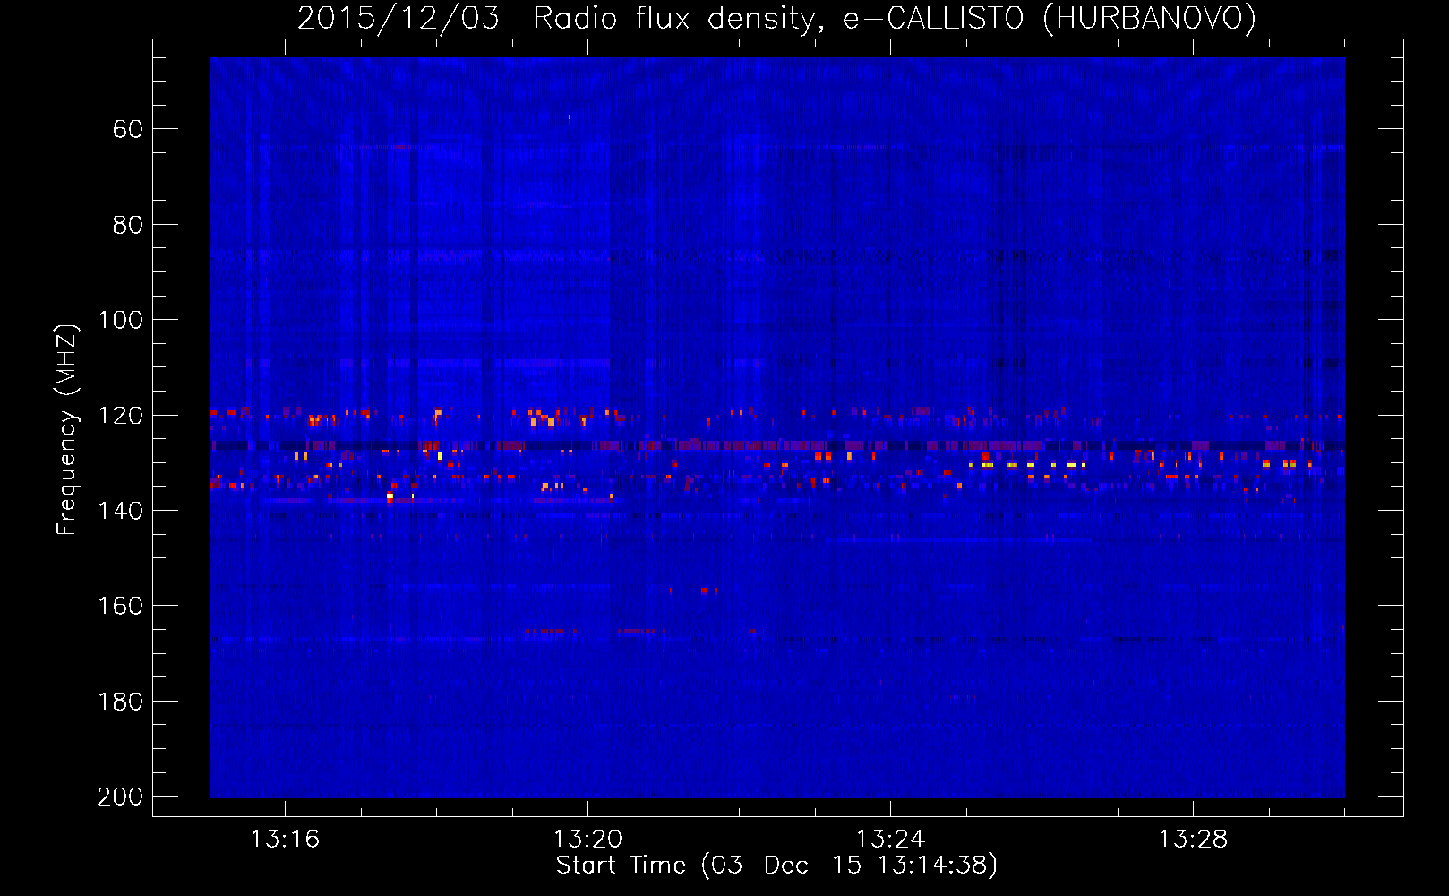This screenshot has height=896, width=1449.
Task: Click the 'Start Time (03-Dec-15 13:14:38)' label
Action: tap(776, 866)
